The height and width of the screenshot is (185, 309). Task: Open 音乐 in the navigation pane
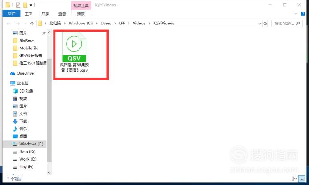23,129
